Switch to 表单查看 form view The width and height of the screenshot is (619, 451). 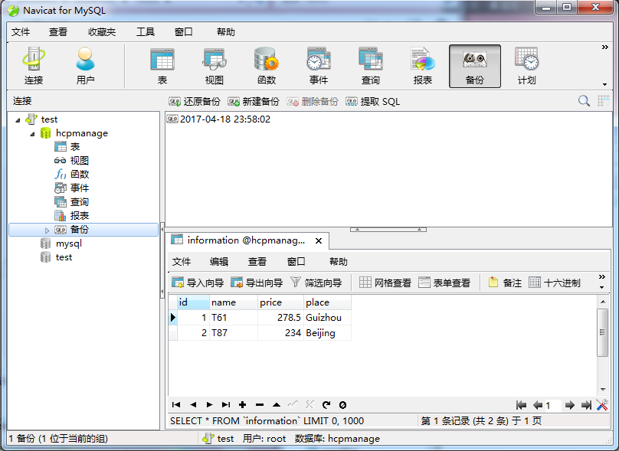coord(444,283)
